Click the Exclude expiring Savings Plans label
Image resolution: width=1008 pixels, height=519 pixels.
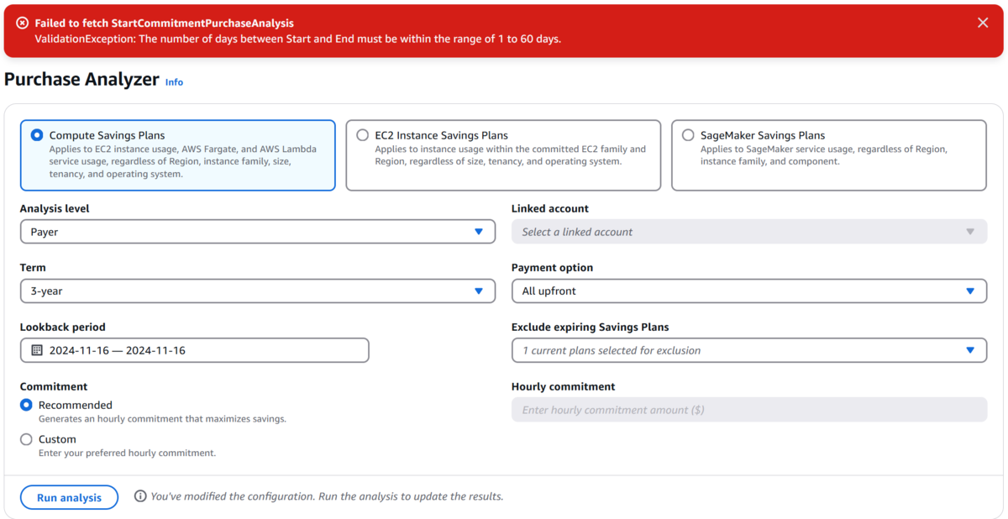click(x=590, y=327)
